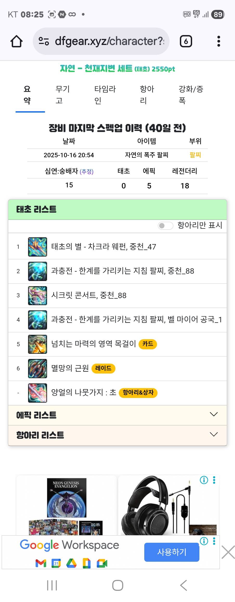
Task: Tap the site info icon in address bar
Action: tap(44, 41)
